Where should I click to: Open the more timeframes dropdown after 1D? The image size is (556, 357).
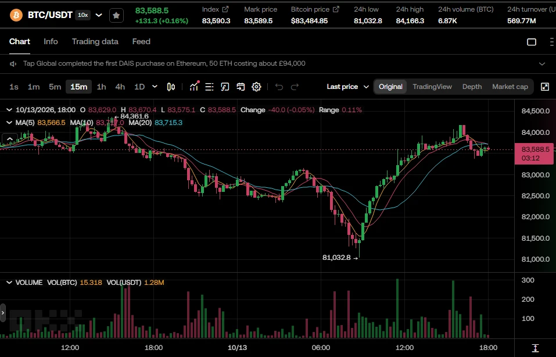click(x=155, y=87)
